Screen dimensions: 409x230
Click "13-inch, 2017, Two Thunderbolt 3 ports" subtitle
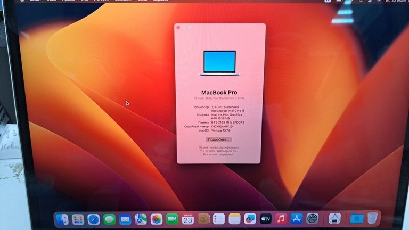[219, 98]
